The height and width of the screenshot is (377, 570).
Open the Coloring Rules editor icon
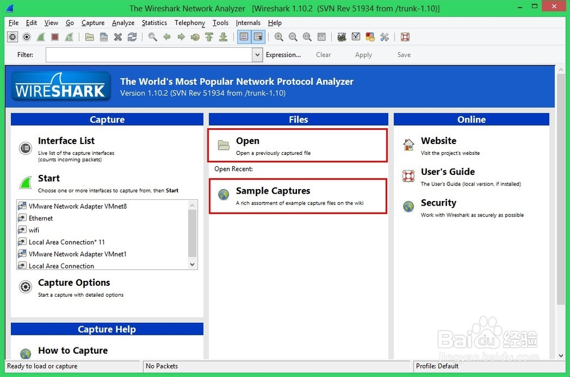tap(370, 36)
